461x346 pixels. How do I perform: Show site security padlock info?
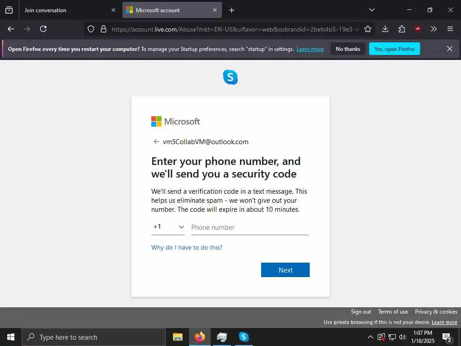click(x=104, y=29)
